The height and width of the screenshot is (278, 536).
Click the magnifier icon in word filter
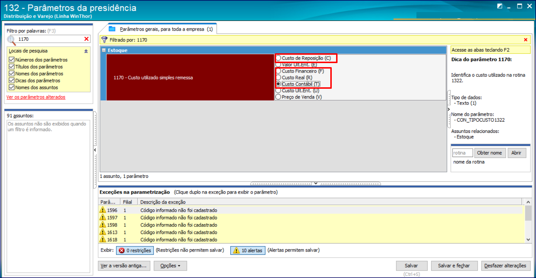click(12, 40)
